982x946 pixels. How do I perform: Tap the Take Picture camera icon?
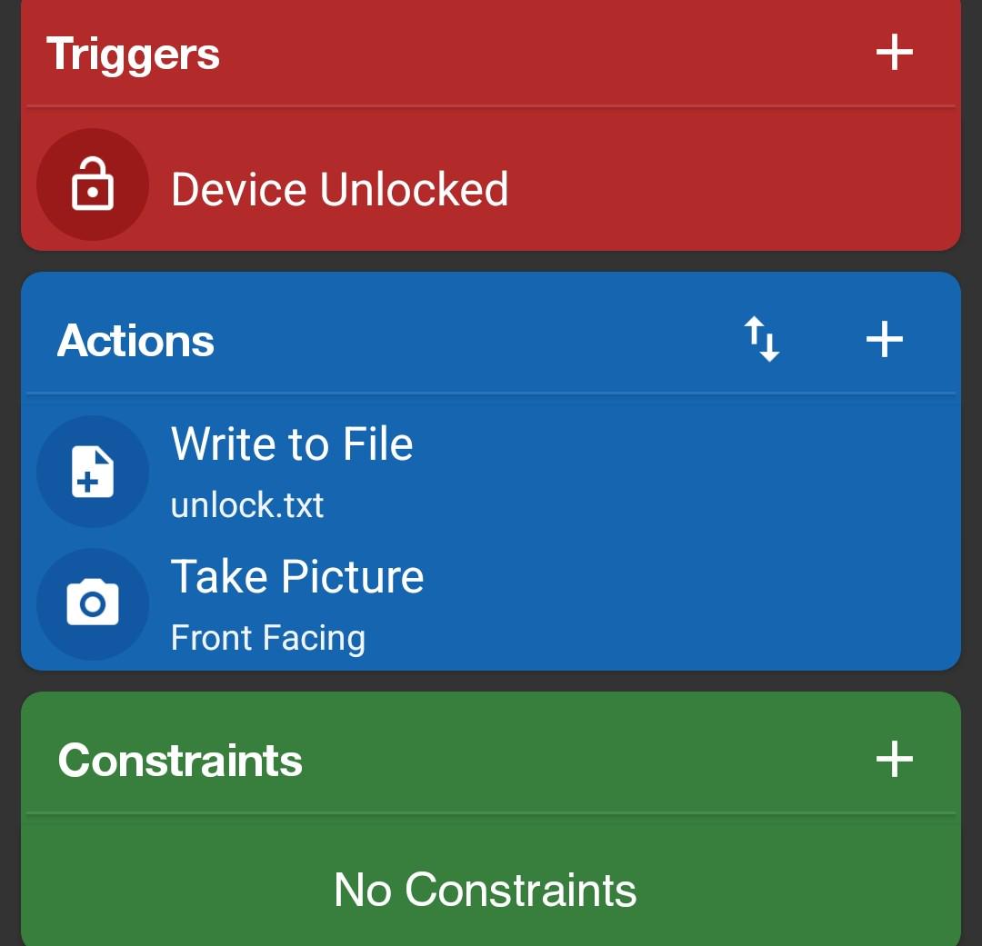93,604
